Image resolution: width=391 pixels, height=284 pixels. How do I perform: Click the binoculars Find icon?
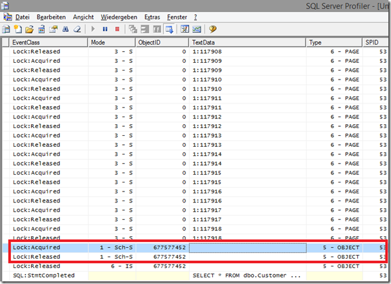(65, 29)
